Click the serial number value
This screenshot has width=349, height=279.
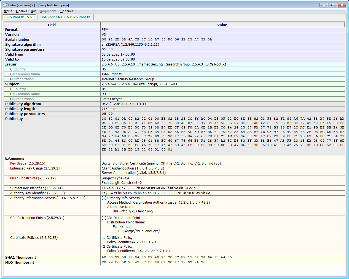tap(157, 40)
